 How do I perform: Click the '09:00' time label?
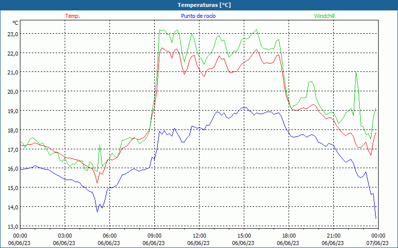154,236
